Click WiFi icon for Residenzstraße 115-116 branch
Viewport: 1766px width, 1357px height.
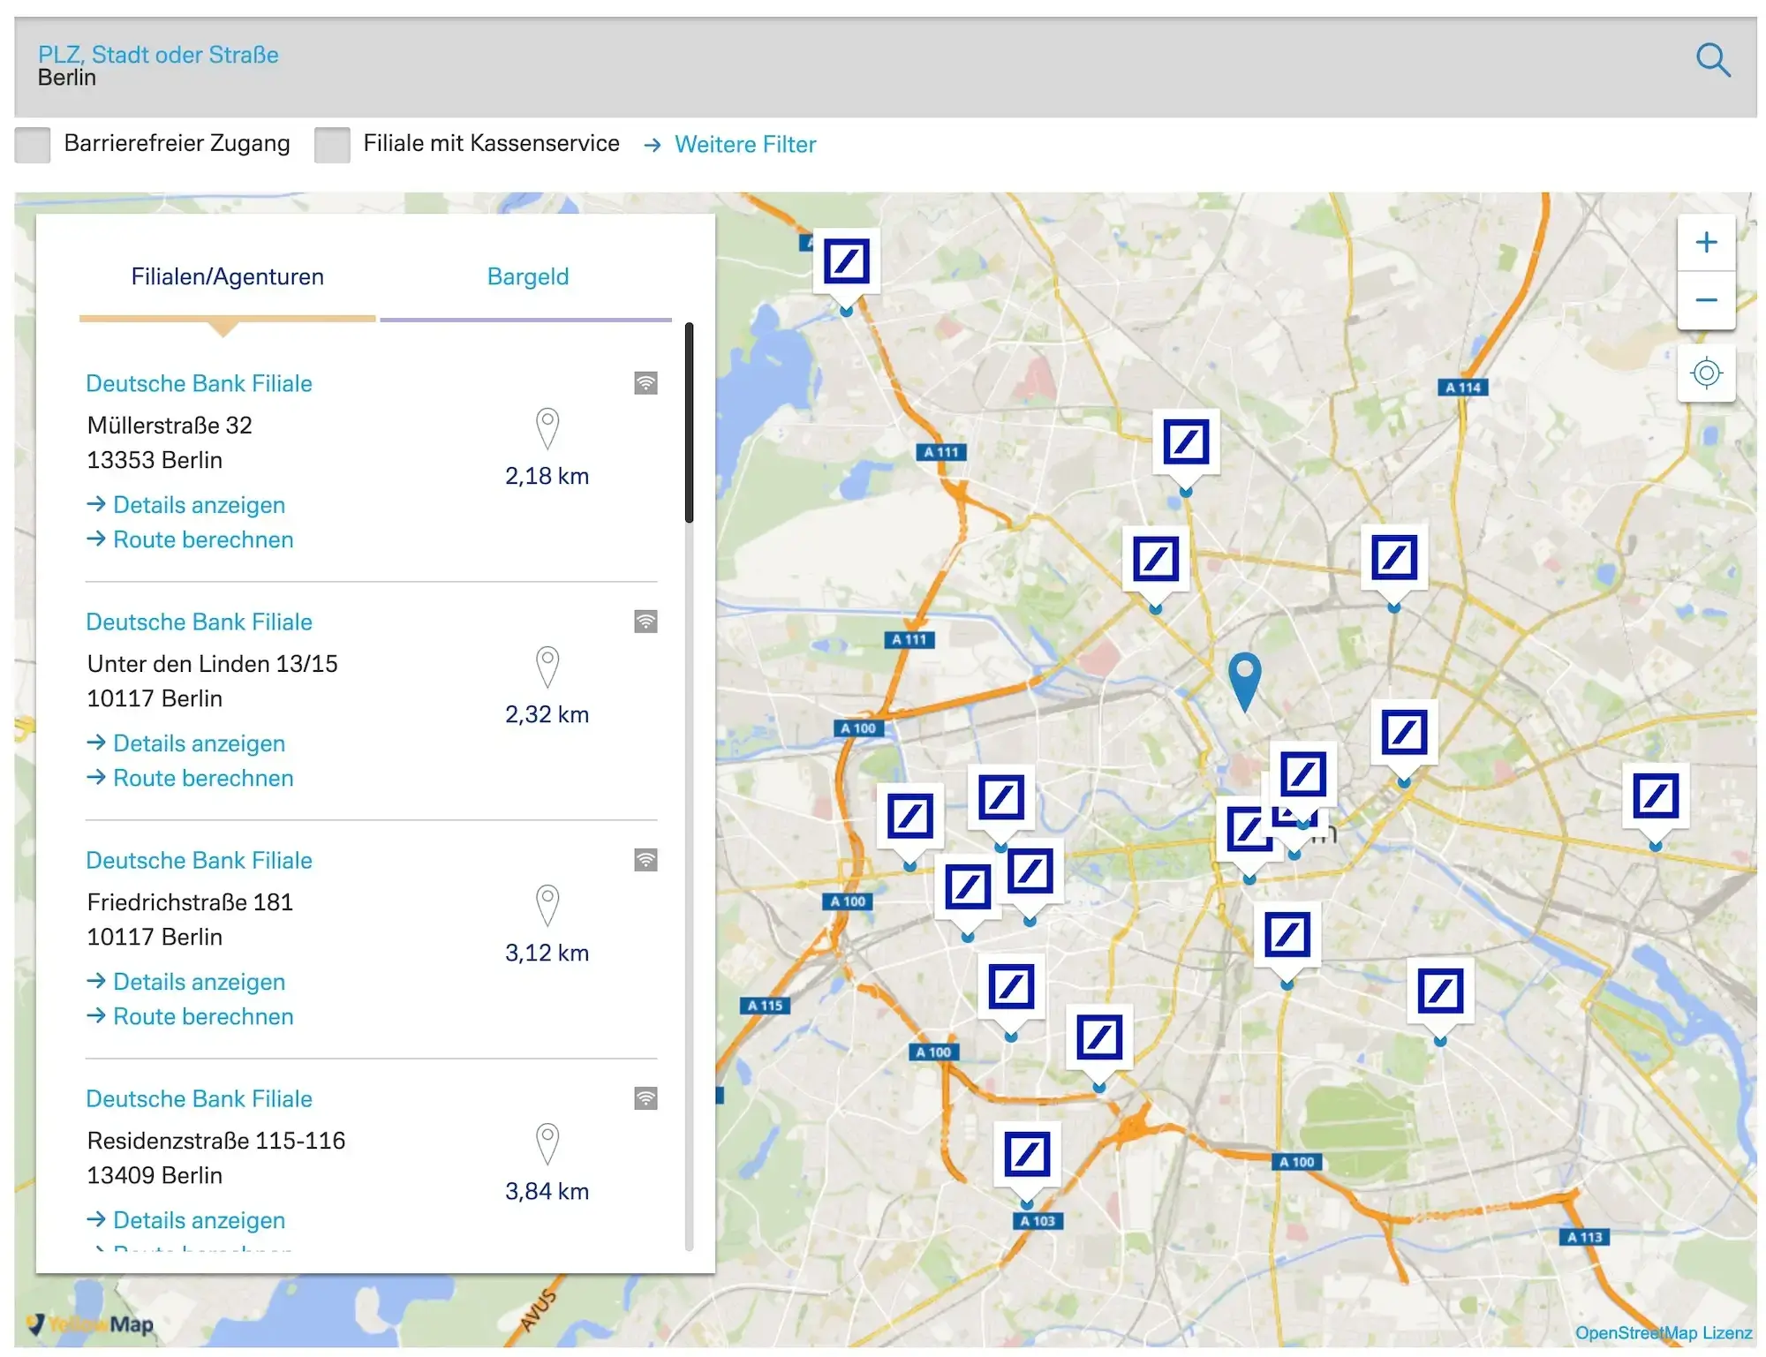pyautogui.click(x=645, y=1098)
